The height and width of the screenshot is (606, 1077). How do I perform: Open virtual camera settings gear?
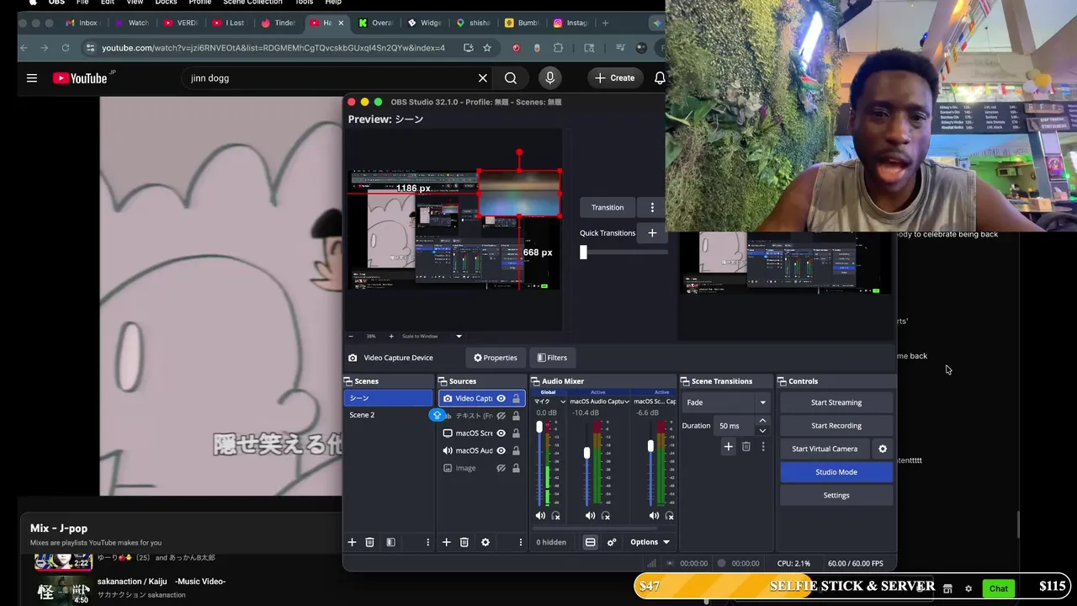(x=883, y=449)
